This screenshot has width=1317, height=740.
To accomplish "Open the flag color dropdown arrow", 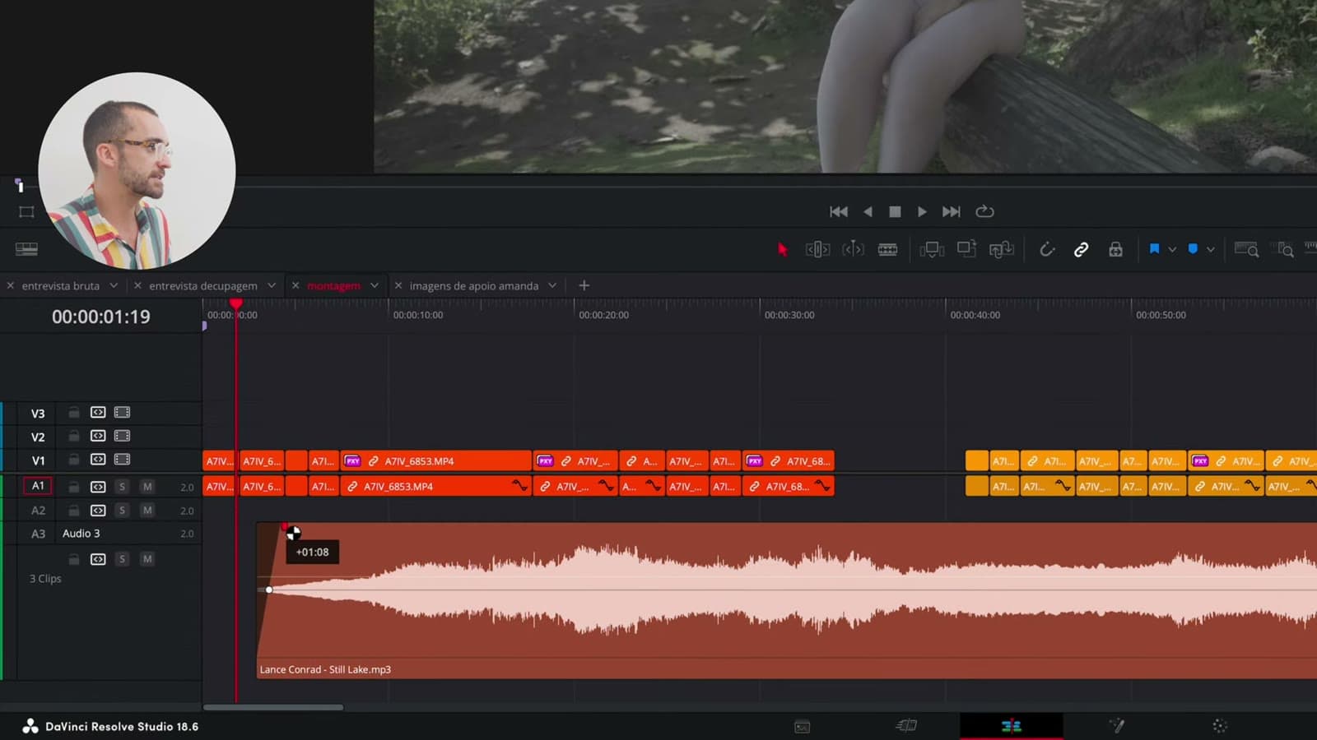I will pos(1172,249).
